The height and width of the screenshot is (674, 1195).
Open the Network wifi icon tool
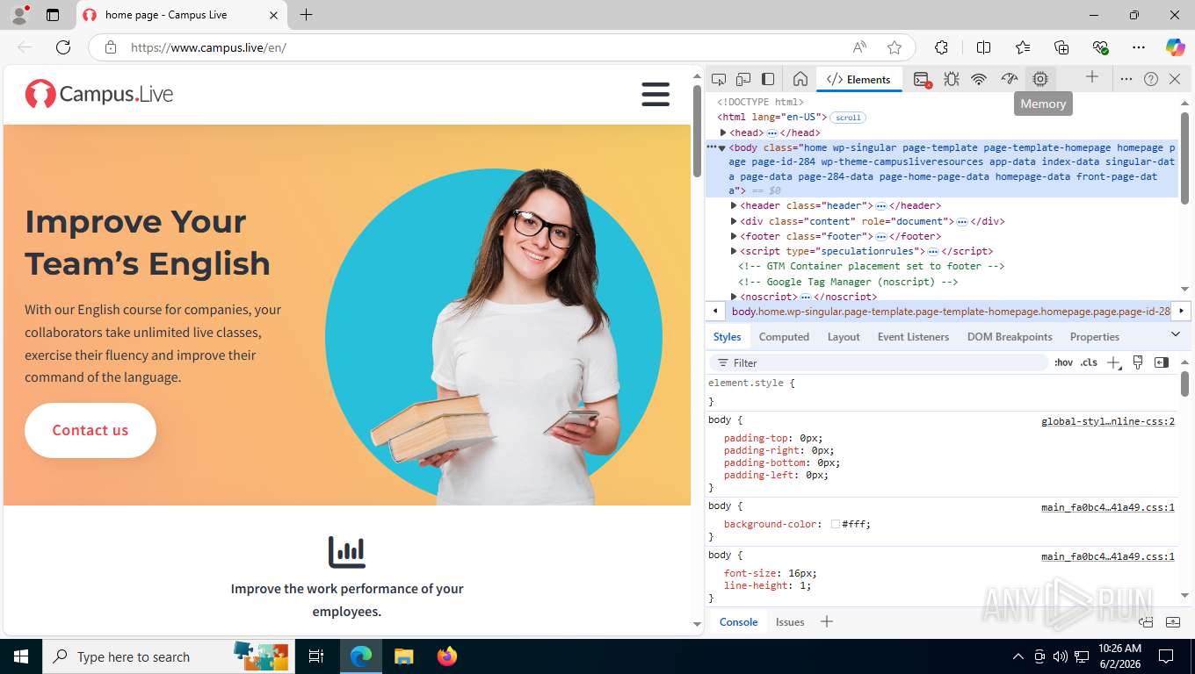coord(979,79)
